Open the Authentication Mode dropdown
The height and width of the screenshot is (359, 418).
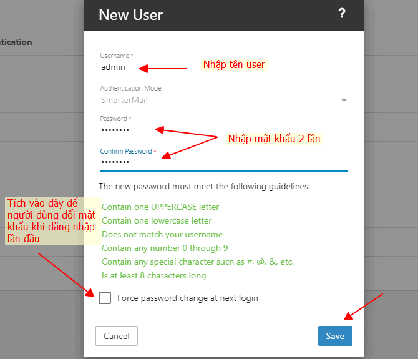224,100
